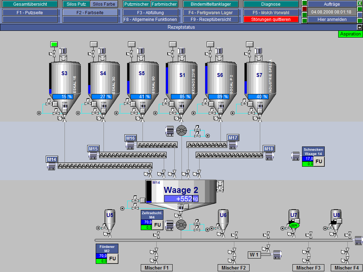Click the M14 screw conveyor motor icon

tap(52, 166)
